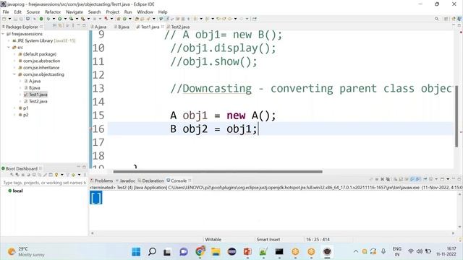Open Windows Start menu

point(136,252)
